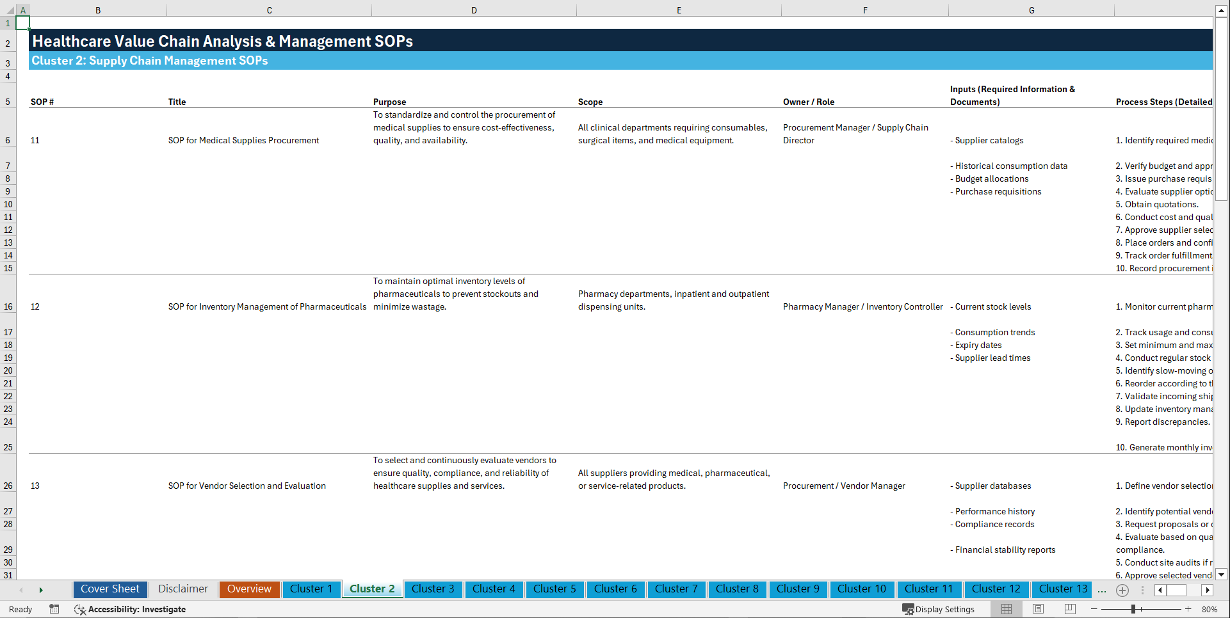
Task: Start macro recording from the status bar
Action: tap(54, 610)
